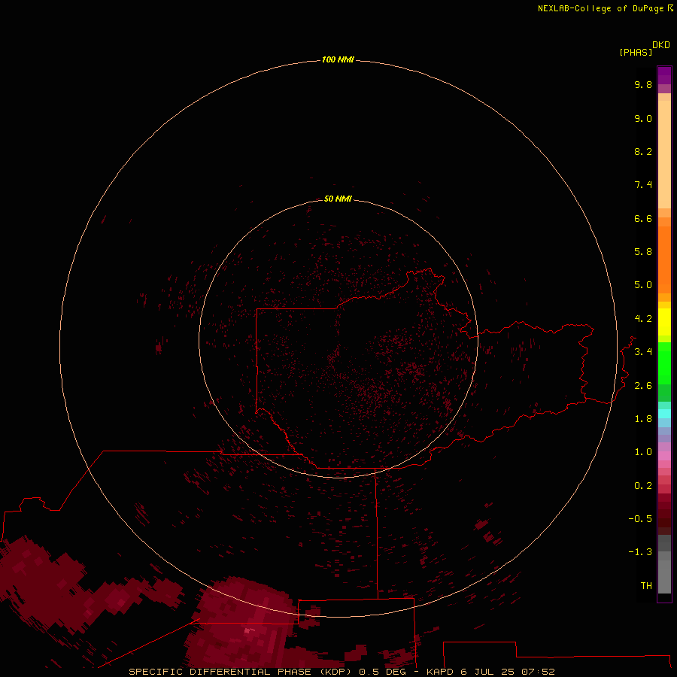Click the -0.5 value on color scale
Viewport: 677px width, 677px height.
click(x=640, y=519)
